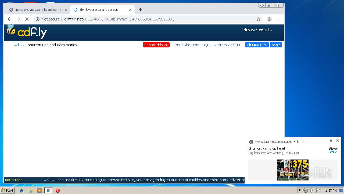Viewport: 344px width, 194px height.
Task: Click the Action Center flag icon
Action: [318, 190]
